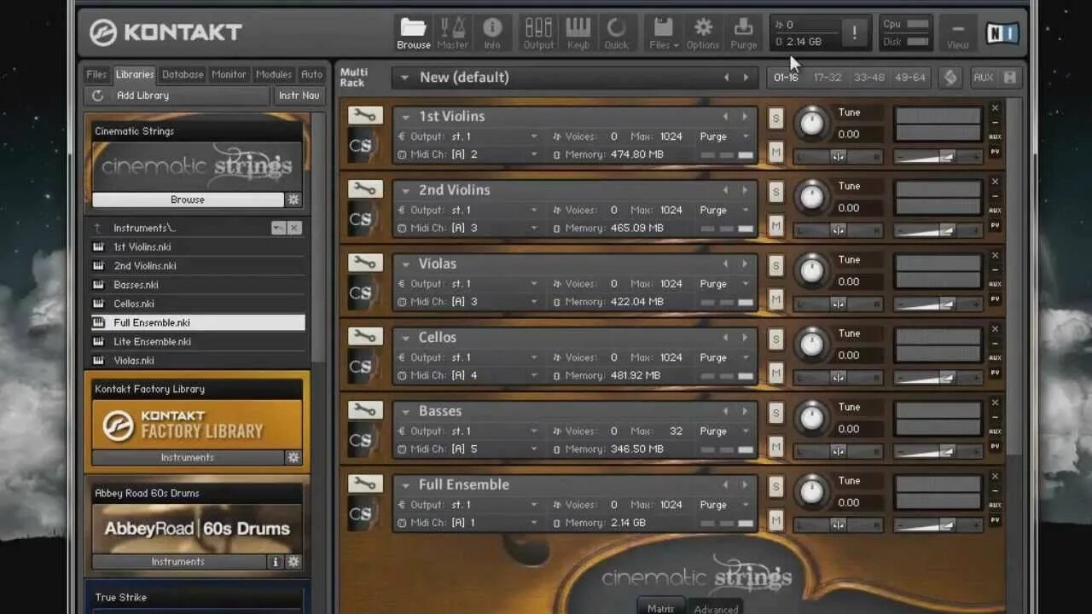Open 2nd Violins wrench edit icon
The width and height of the screenshot is (1092, 614).
tap(365, 188)
